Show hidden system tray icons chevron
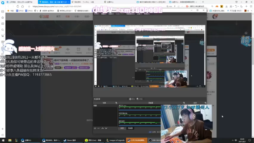Image resolution: width=254 pixels, height=143 pixels. pos(233,140)
